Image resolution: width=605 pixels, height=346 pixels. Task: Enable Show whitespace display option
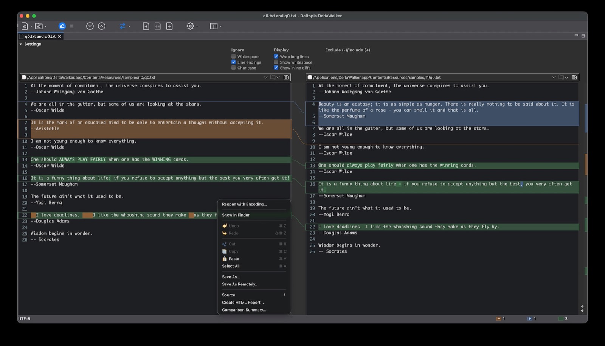(276, 62)
